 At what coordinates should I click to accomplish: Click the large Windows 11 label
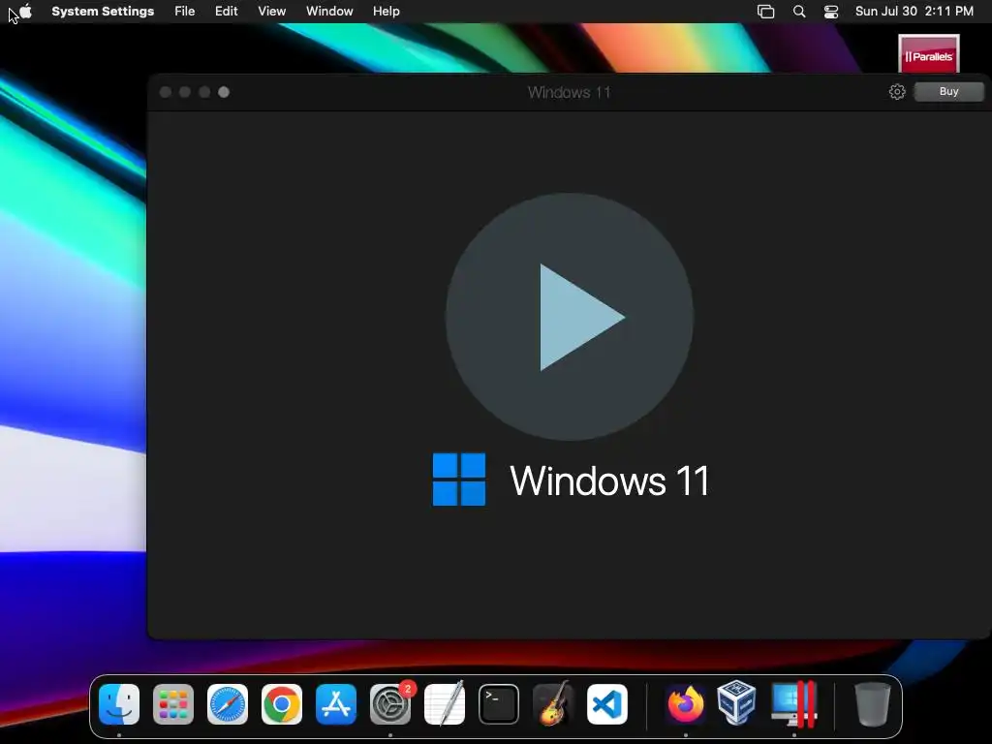(x=609, y=480)
